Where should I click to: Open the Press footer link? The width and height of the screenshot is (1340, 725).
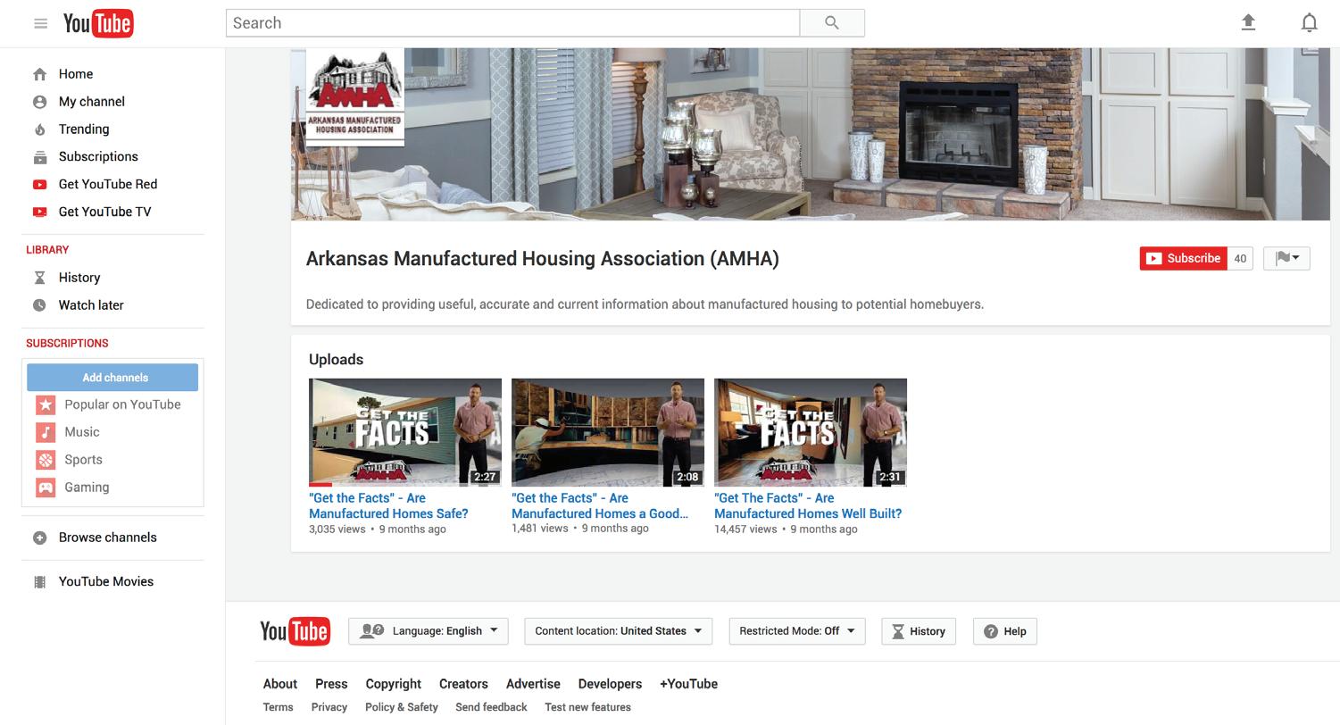click(331, 684)
